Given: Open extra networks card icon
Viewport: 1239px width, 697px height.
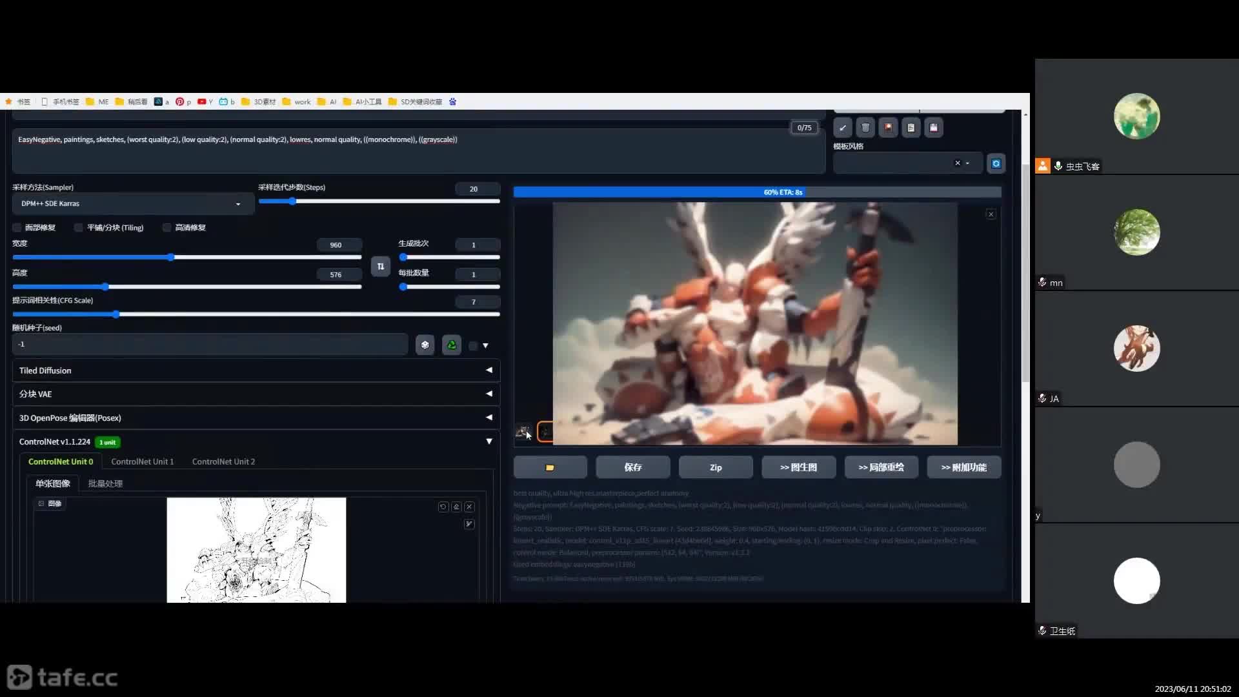Looking at the screenshot, I should click(888, 128).
